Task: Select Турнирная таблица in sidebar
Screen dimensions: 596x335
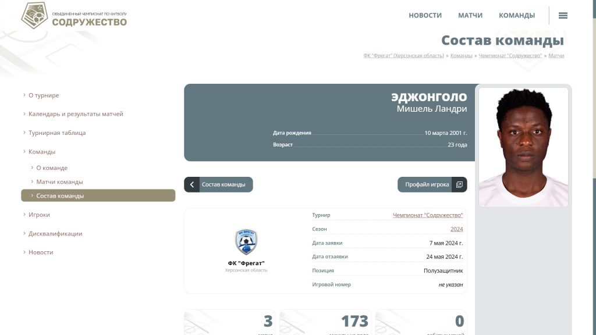Action: 57,133
